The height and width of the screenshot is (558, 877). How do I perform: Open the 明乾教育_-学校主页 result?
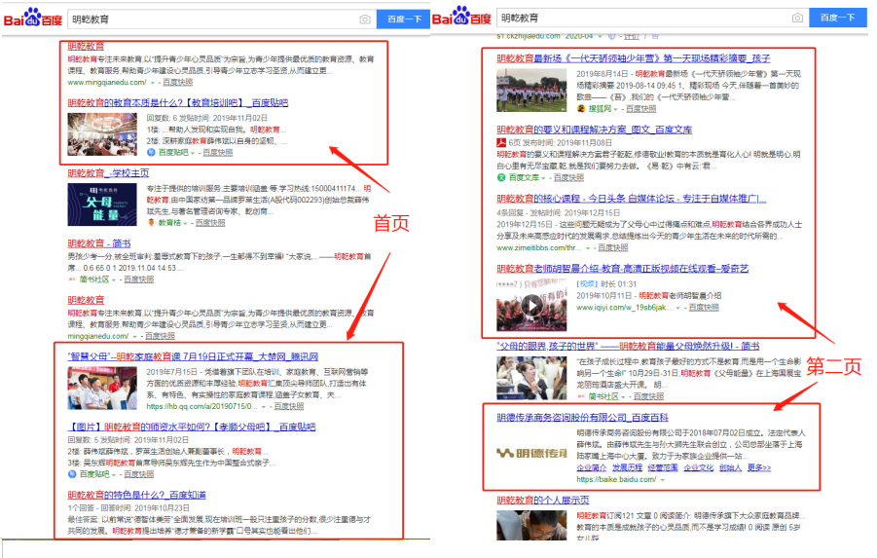click(x=108, y=173)
